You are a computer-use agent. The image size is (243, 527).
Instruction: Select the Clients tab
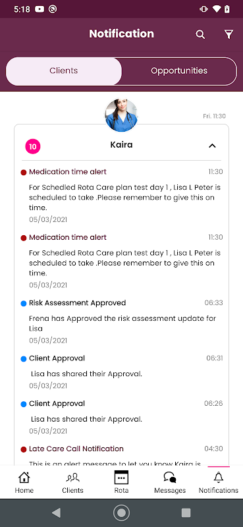pyautogui.click(x=64, y=71)
